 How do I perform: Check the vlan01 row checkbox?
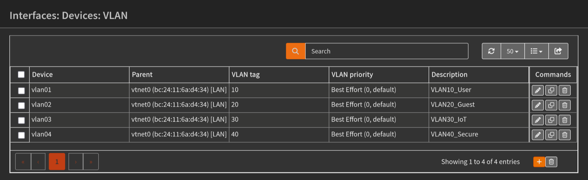[21, 91]
